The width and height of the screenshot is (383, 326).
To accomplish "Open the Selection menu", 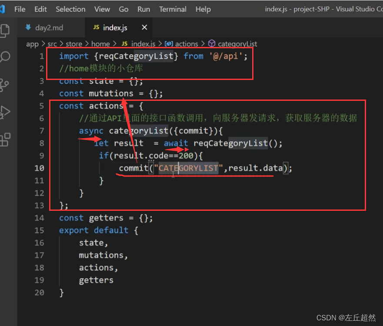I will coord(70,9).
